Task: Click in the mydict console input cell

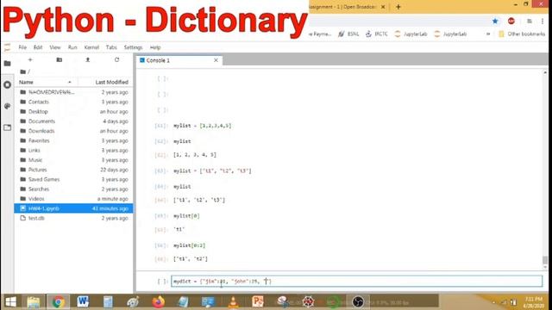Action: (x=356, y=282)
